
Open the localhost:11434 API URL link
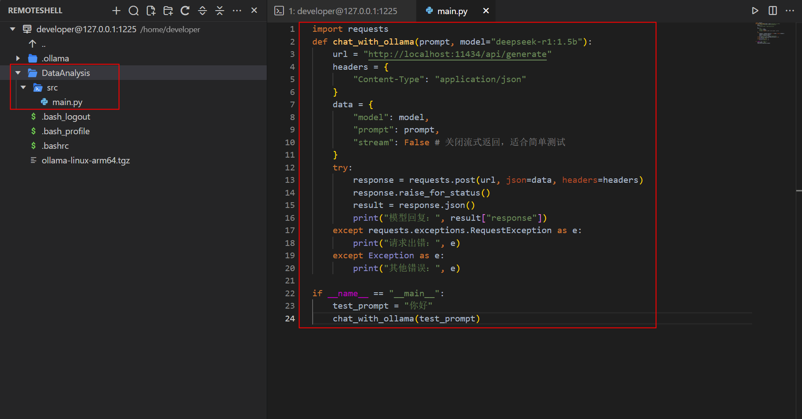coord(457,54)
